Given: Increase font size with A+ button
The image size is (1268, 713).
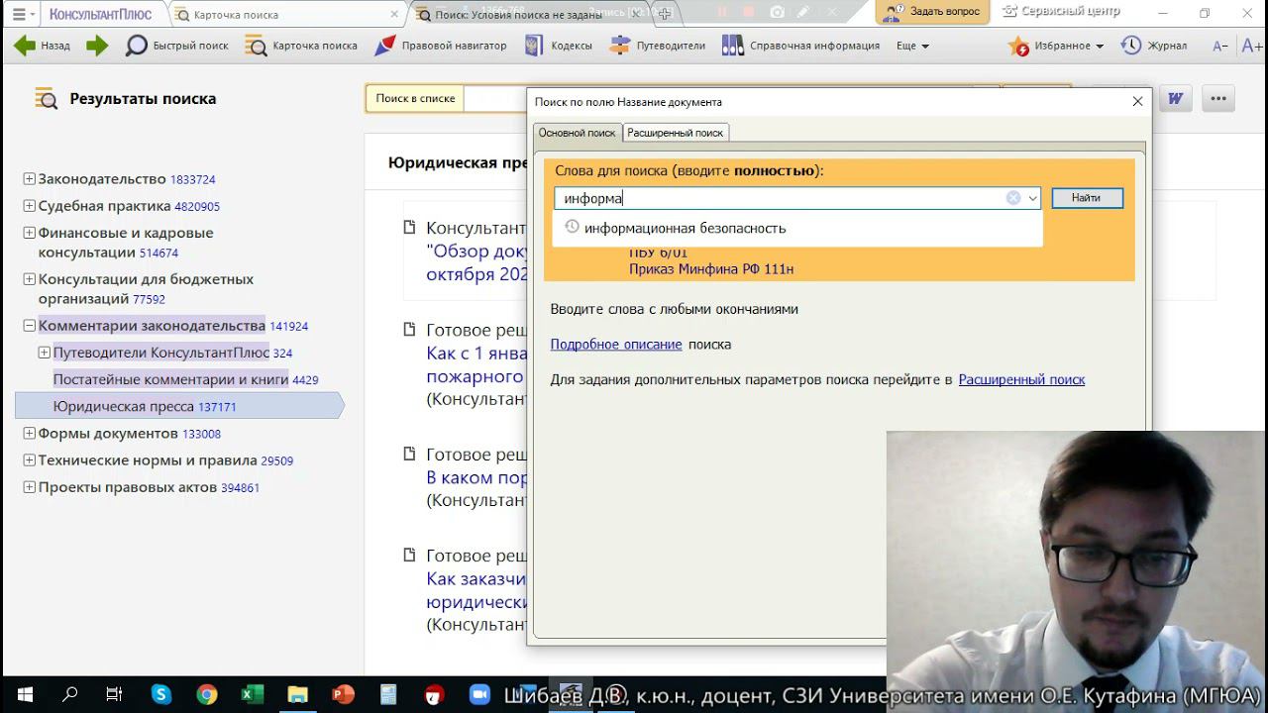Looking at the screenshot, I should click(1252, 46).
